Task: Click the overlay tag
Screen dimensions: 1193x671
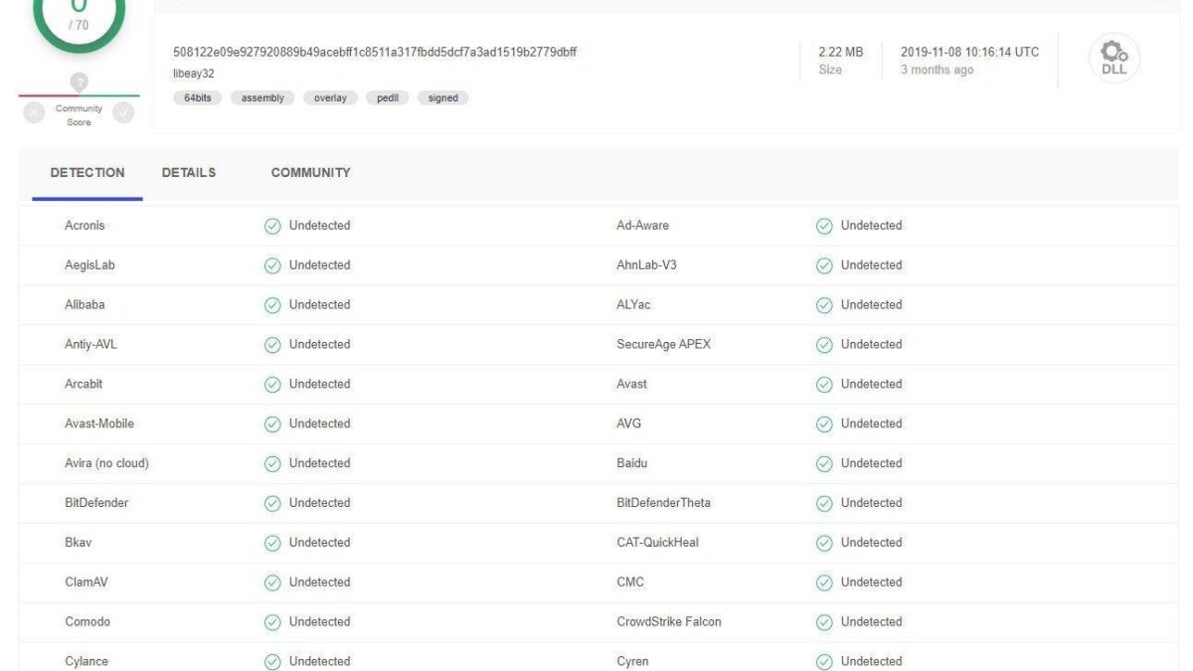Action: [330, 98]
